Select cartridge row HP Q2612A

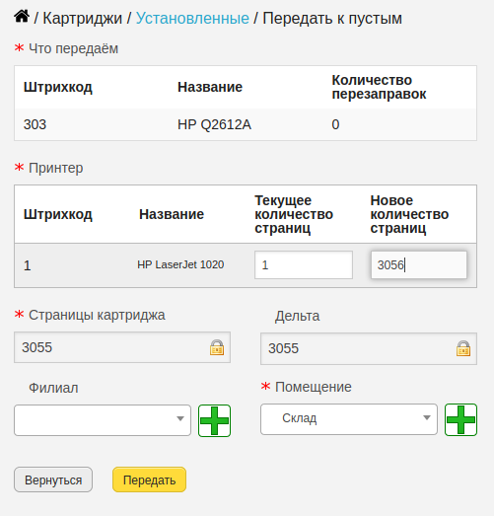(246, 124)
